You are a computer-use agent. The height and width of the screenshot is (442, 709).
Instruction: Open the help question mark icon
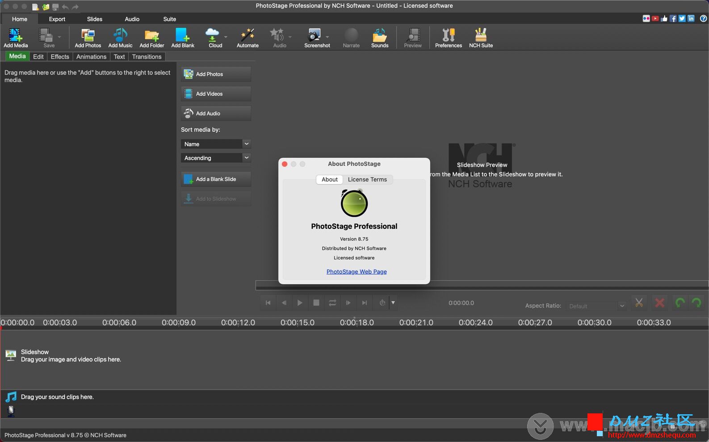click(x=703, y=18)
